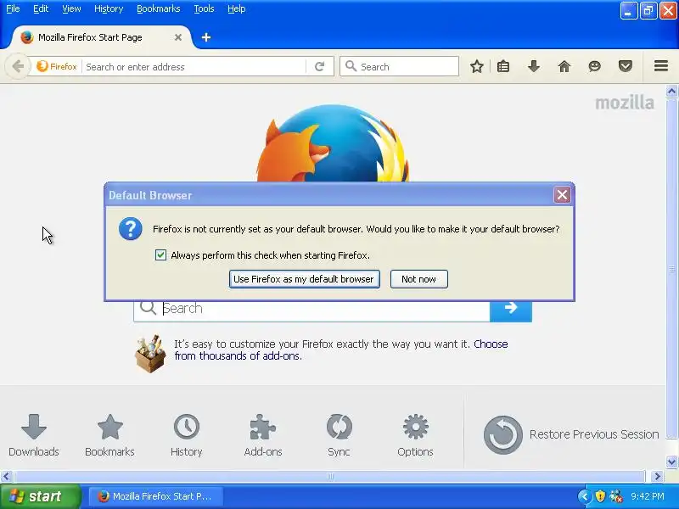Open the Bookmarks menu
679x509 pixels.
coord(159,8)
